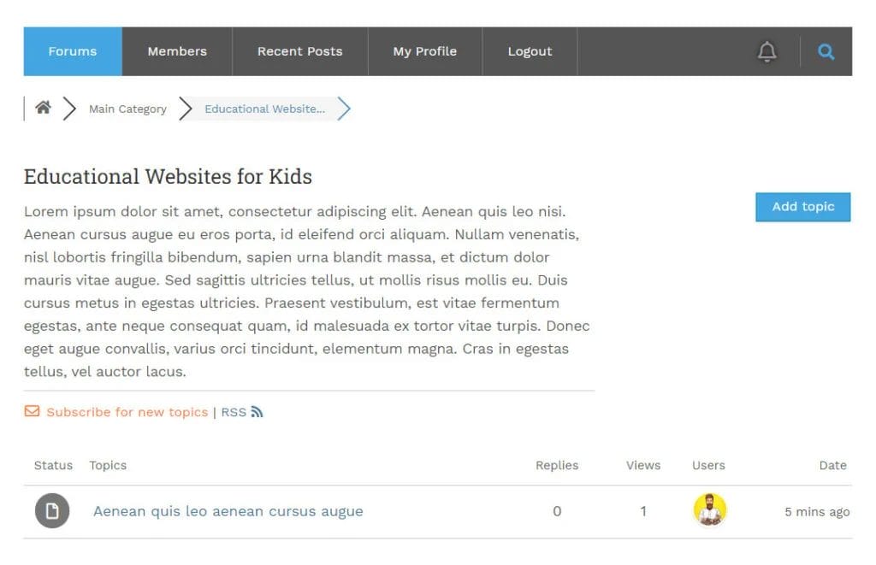This screenshot has width=876, height=565.
Task: Click the topic status document icon
Action: pos(52,511)
